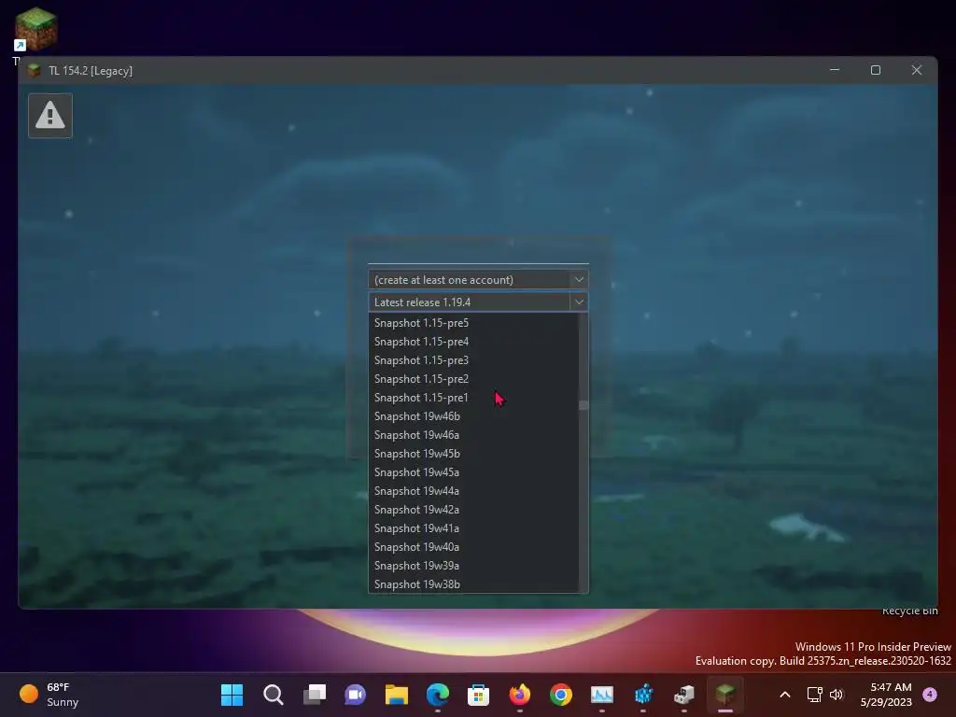Open Microsoft Store from taskbar
The image size is (956, 717).
click(479, 695)
